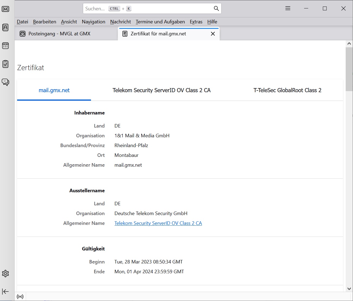
Task: Open the Tasks sidebar icon
Action: (x=5, y=64)
